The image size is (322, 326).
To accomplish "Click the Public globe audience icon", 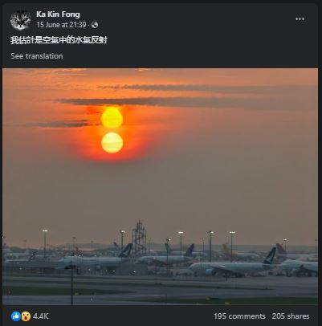I will click(95, 25).
